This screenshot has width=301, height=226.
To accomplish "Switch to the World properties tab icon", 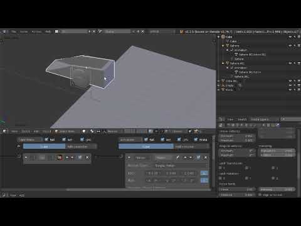I will click(x=242, y=125).
